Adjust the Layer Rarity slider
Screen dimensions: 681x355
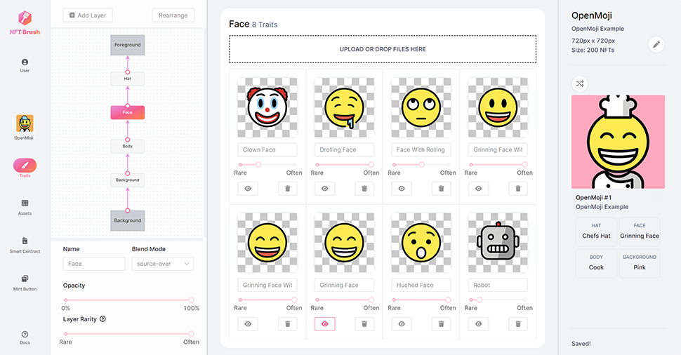[x=128, y=334]
